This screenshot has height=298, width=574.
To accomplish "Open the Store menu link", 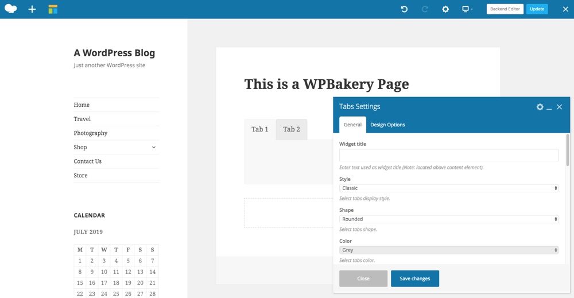I will [x=80, y=175].
